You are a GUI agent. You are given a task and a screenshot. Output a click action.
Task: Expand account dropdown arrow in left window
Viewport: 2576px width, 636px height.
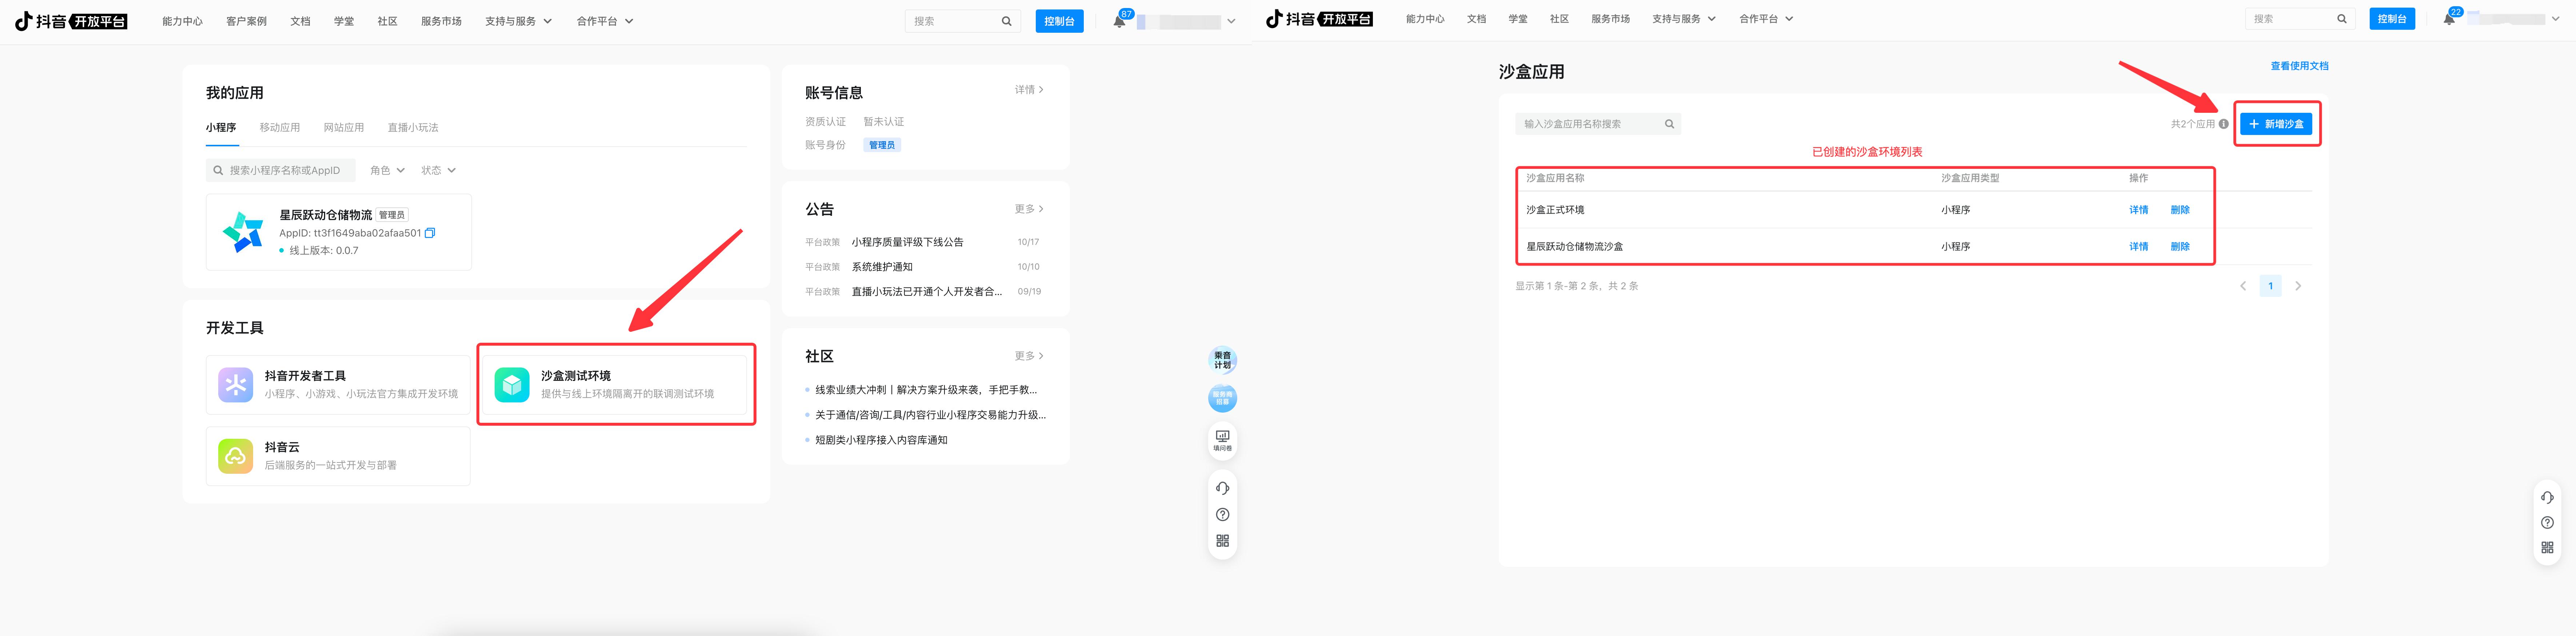click(x=1231, y=21)
